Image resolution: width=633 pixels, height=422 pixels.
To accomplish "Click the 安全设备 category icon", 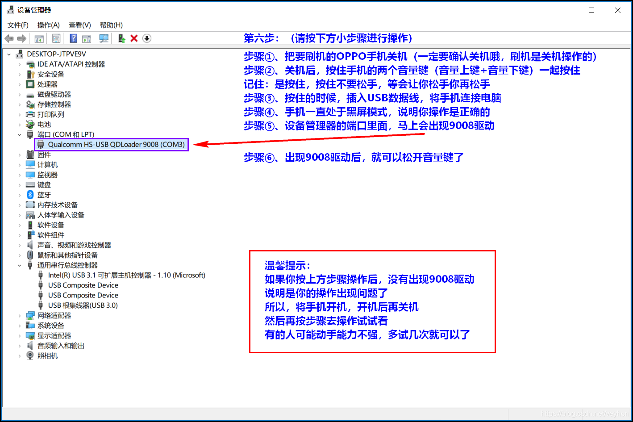I will [x=30, y=74].
